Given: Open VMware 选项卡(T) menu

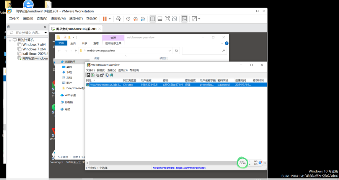Looking at the screenshot, I should [x=76, y=19].
